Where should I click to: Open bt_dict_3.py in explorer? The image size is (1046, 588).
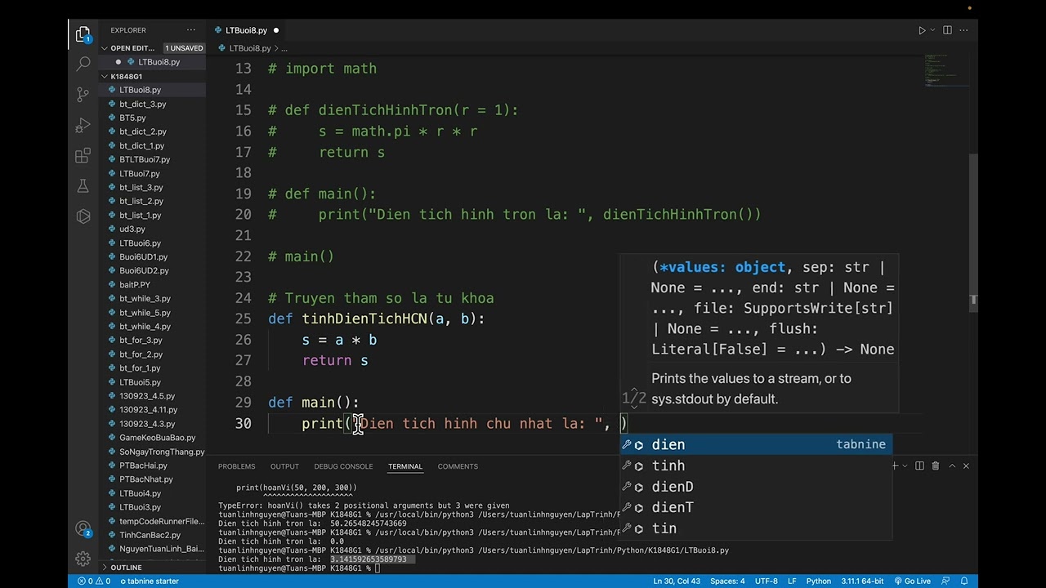tap(142, 104)
